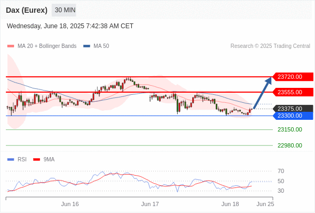315x213 pixels.
Task: Click the blue RSI legend swatch
Action: (x=11, y=160)
